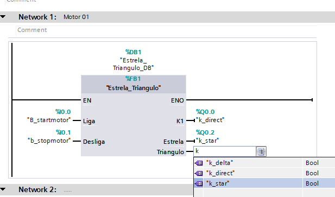
Task: Click the "k_star" operand at Estrela output
Action: (207, 141)
